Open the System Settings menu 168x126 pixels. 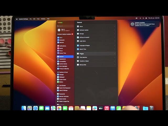(23, 19)
